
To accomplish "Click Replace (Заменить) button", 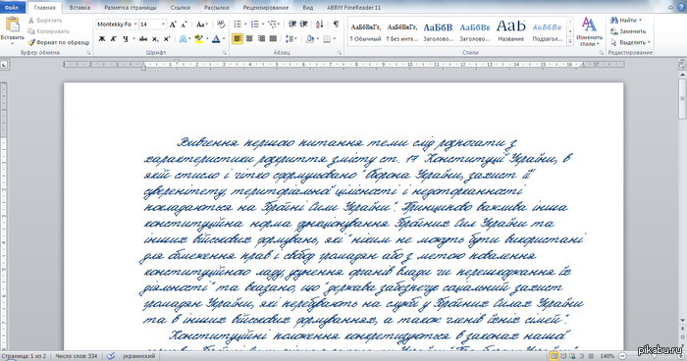I will tap(628, 31).
